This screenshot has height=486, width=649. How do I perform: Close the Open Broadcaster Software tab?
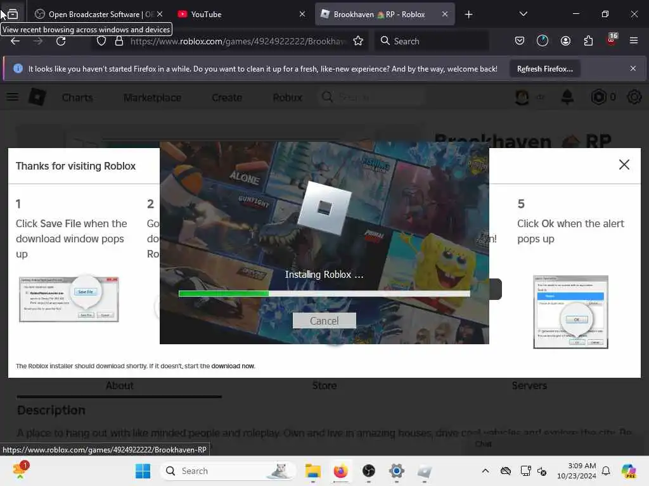coord(160,14)
